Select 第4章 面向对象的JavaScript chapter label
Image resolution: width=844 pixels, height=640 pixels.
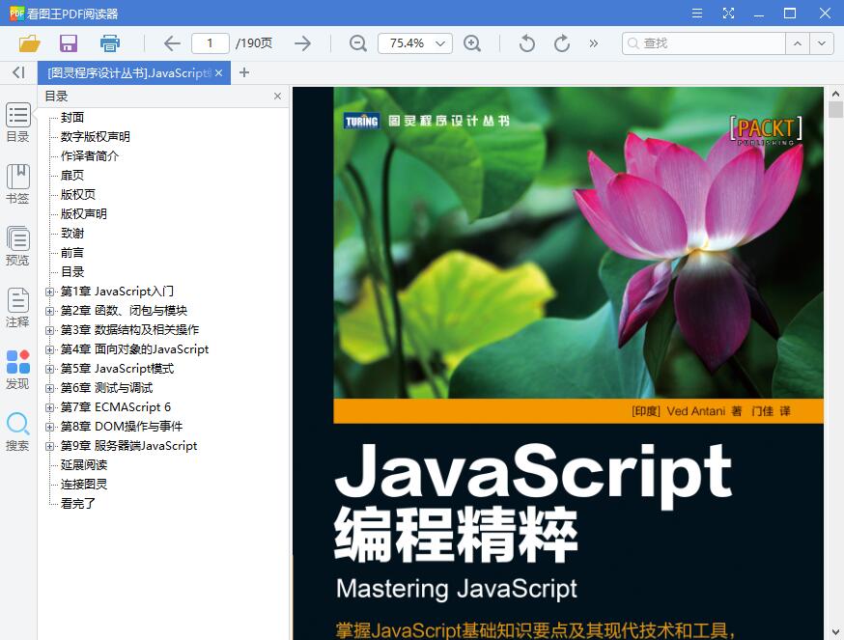coord(134,349)
